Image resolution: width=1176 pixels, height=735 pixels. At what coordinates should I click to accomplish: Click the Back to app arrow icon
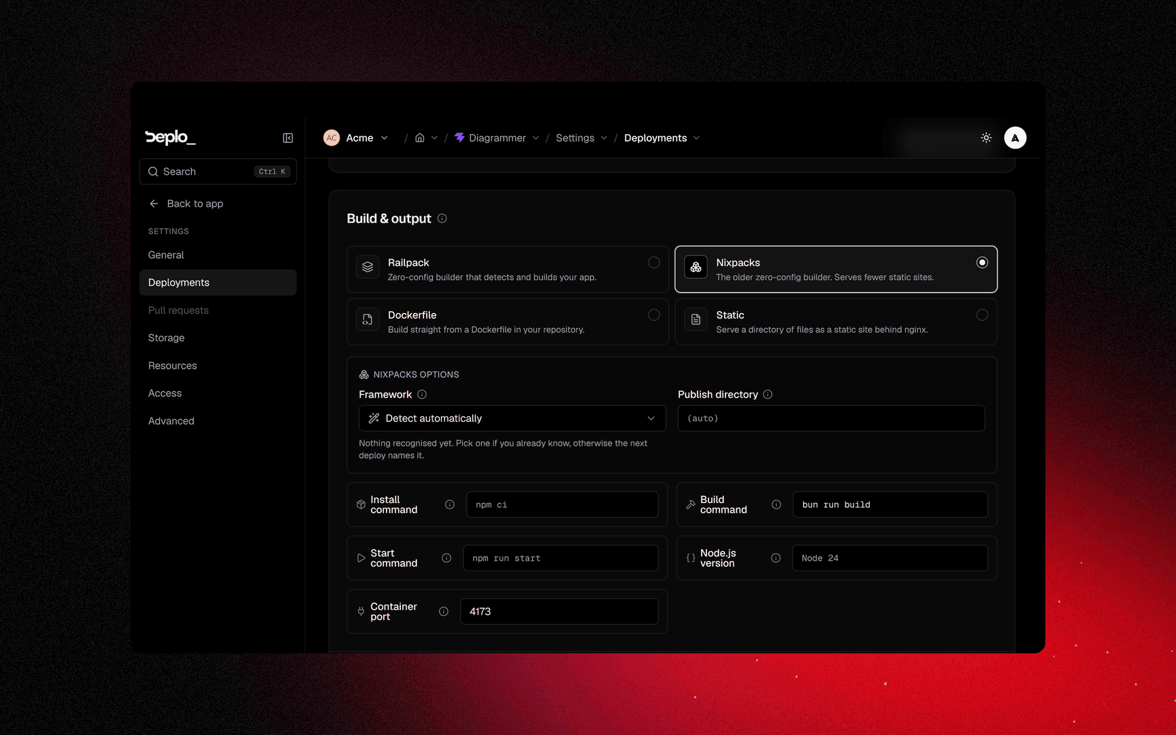pyautogui.click(x=154, y=203)
